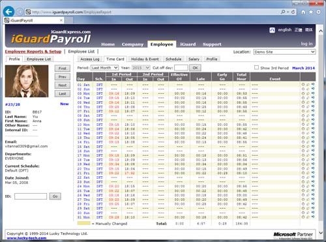Click the Prev employee button
The image size is (326, 242).
pyautogui.click(x=63, y=77)
